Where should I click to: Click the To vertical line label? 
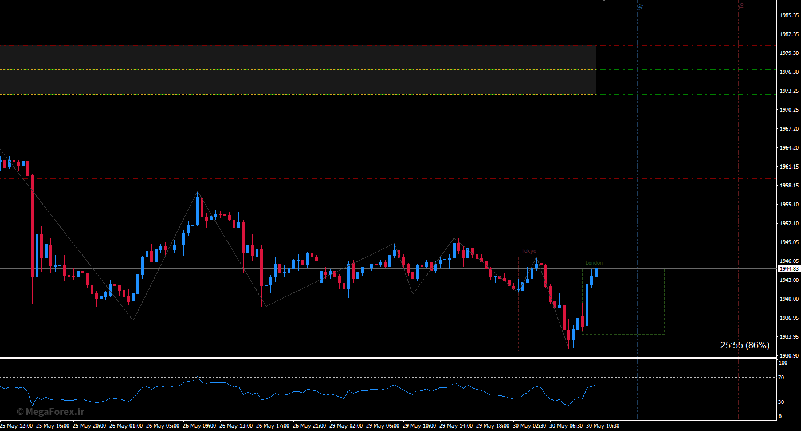pyautogui.click(x=741, y=5)
